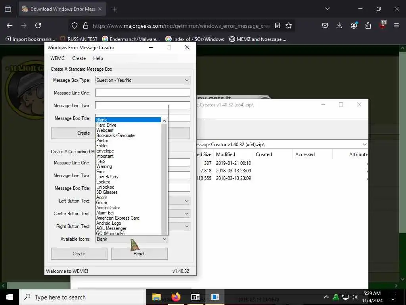Sort by Modified column in 7-Zip

[233, 154]
